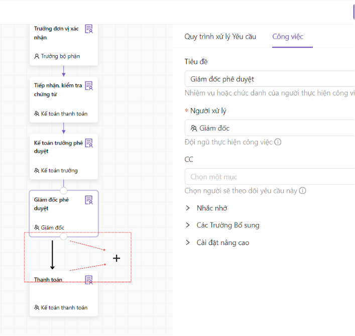Open the CC Chọn một mục dropdown
Screen dimensions: 355x336
coord(269,177)
